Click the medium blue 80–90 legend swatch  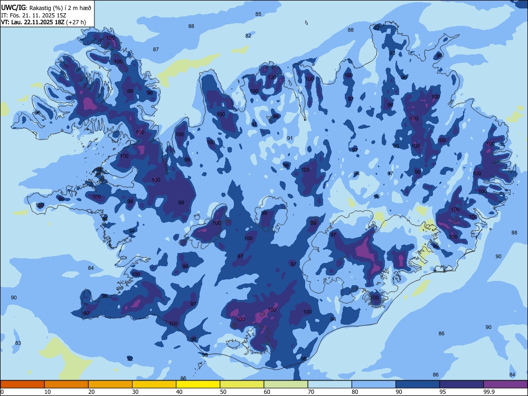click(x=374, y=384)
